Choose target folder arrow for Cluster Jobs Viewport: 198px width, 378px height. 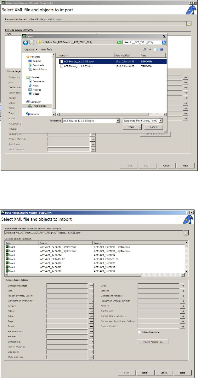click(183, 311)
